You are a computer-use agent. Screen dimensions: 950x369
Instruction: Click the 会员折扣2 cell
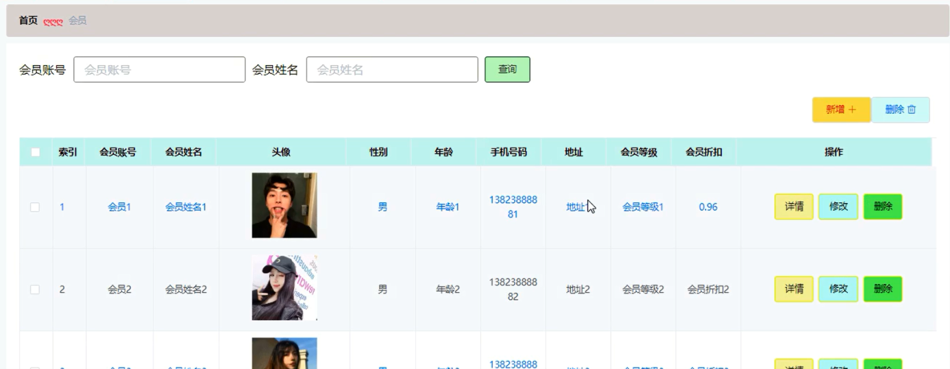(x=708, y=289)
